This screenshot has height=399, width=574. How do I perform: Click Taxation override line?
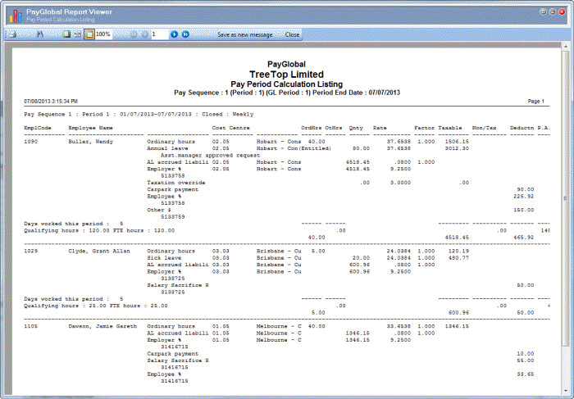point(176,183)
